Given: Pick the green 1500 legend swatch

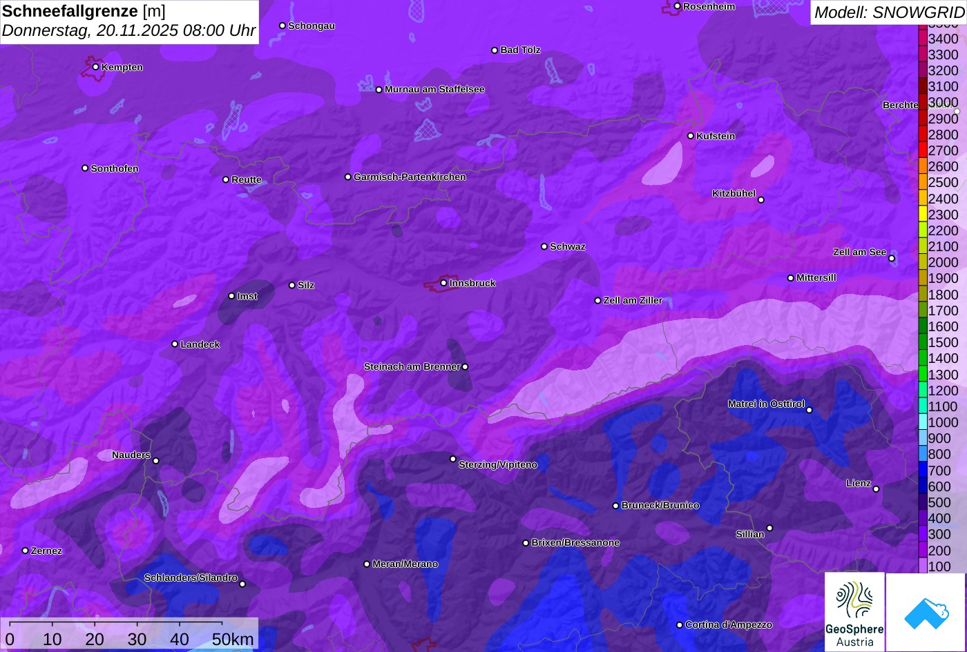Looking at the screenshot, I should click(922, 342).
